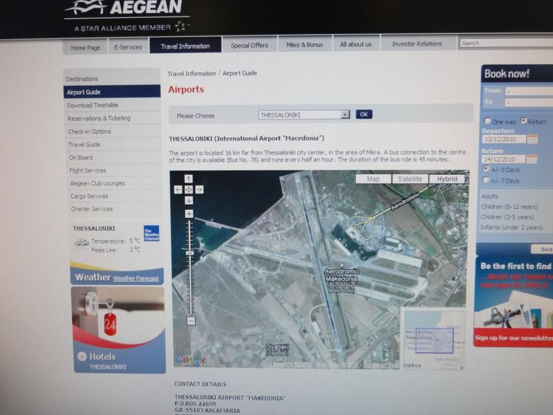Adjust the map zoom slider handle
Viewport: 553px width, 415px height.
coord(189,253)
